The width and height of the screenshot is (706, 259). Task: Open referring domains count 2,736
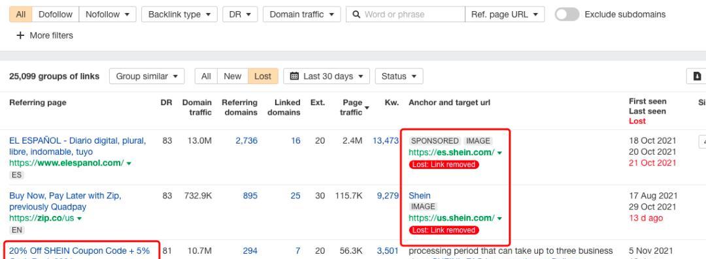point(246,141)
